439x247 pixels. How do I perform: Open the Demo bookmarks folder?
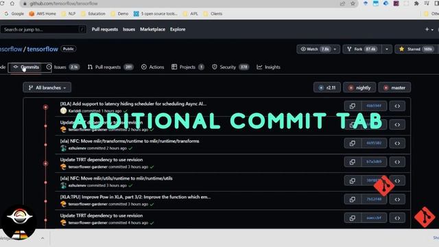[119, 14]
